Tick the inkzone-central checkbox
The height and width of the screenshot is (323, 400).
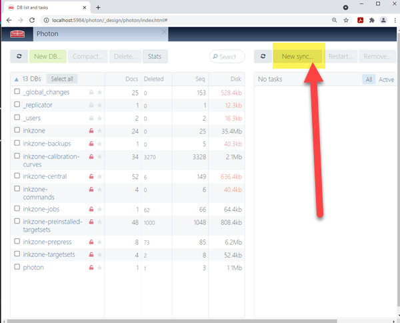(x=17, y=176)
